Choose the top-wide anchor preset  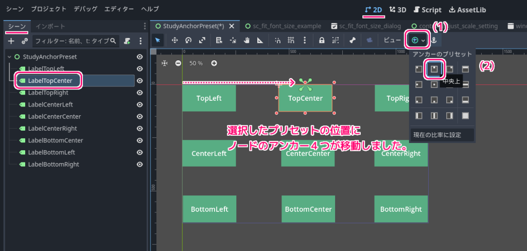tap(465, 69)
